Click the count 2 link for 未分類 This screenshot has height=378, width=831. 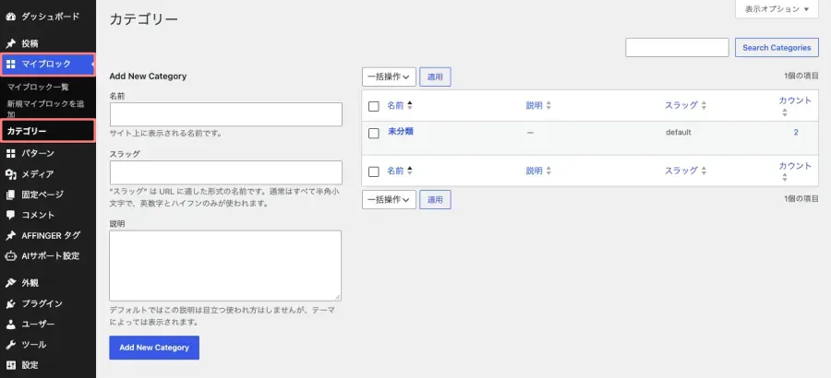pyautogui.click(x=796, y=133)
